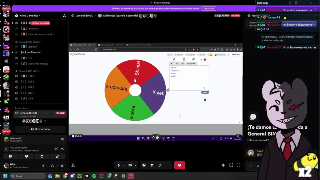Open User Settings gear

pyautogui.click(x=62, y=166)
